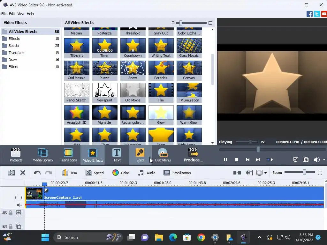Select the Effects folder
The image size is (327, 245).
[x=30, y=39]
